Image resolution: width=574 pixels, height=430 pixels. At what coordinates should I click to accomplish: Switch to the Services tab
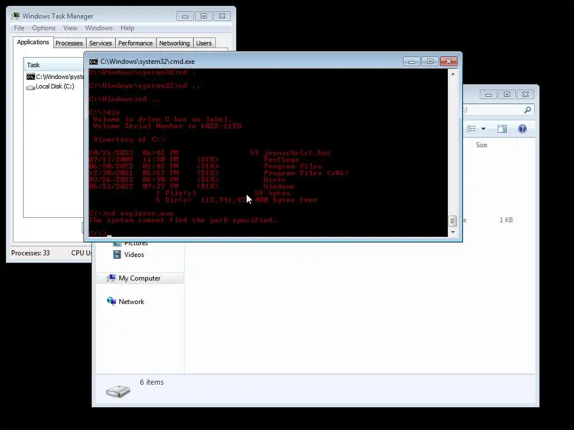click(101, 43)
